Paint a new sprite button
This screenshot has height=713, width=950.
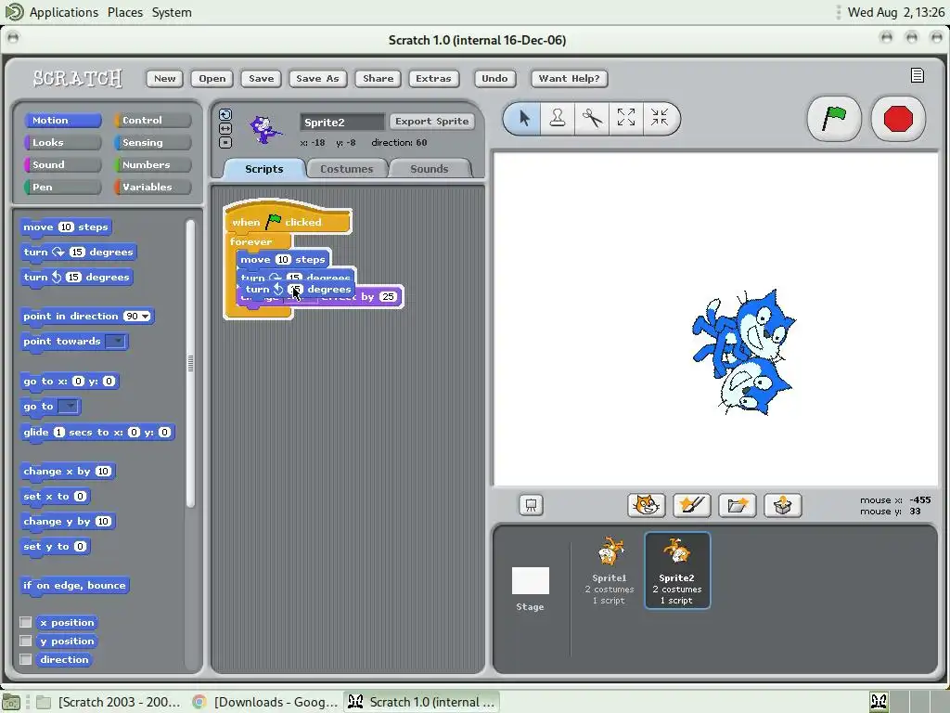click(x=691, y=505)
